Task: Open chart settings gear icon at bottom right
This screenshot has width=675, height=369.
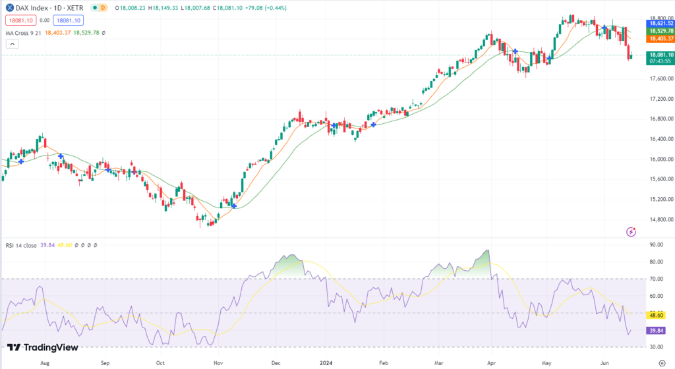Action: (x=662, y=364)
